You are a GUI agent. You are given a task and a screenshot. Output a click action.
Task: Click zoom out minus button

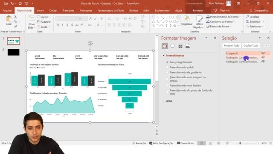click(x=233, y=143)
